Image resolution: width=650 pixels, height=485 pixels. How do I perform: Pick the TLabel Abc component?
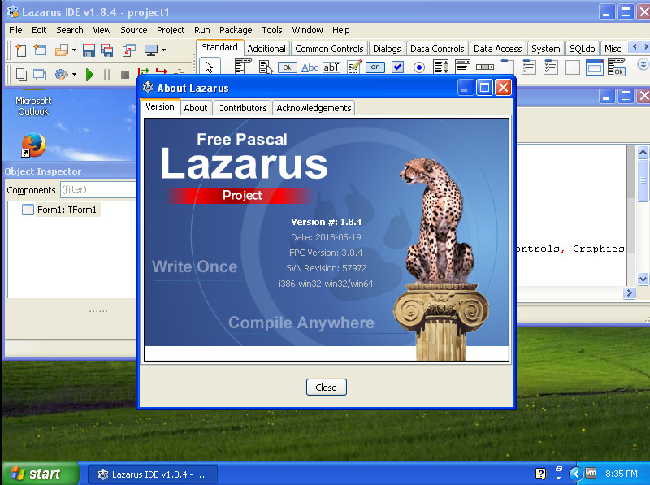click(310, 67)
